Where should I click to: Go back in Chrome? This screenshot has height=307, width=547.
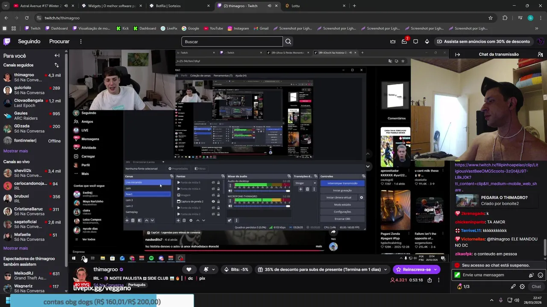[x=6, y=18]
